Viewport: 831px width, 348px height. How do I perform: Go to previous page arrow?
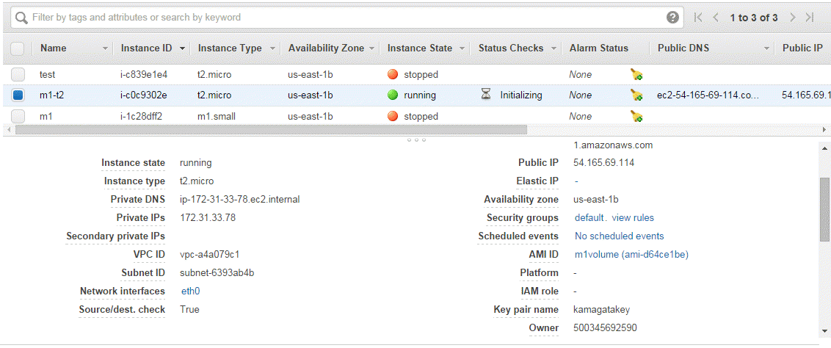click(x=716, y=18)
